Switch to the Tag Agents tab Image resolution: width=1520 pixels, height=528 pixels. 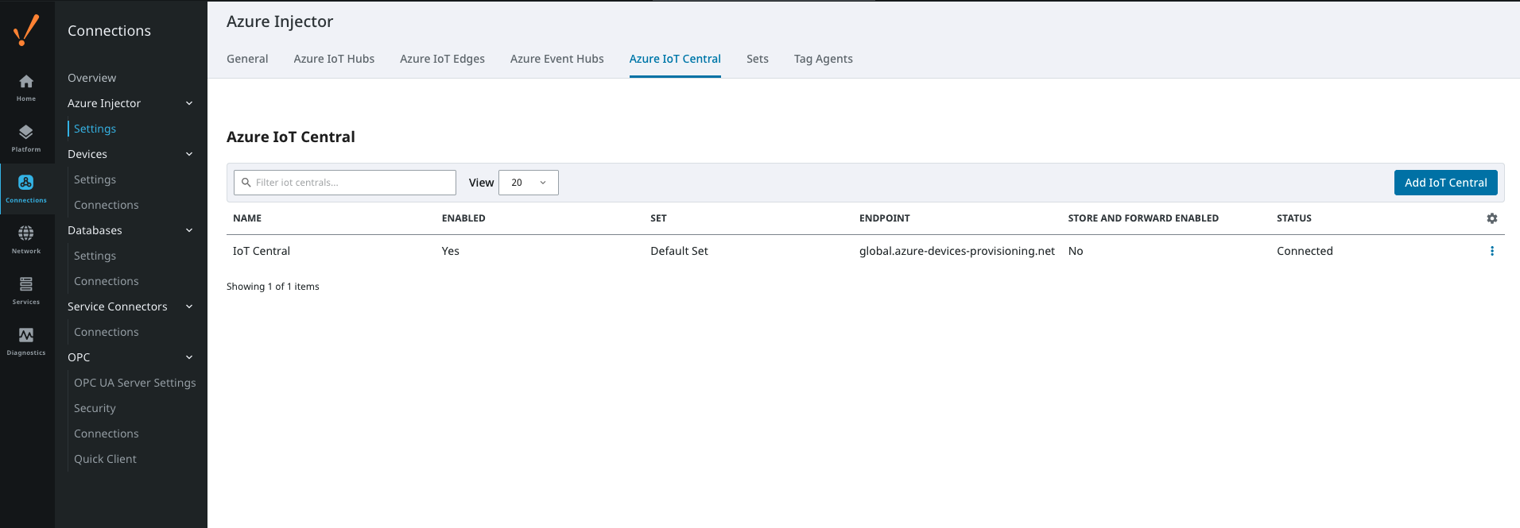coord(823,59)
